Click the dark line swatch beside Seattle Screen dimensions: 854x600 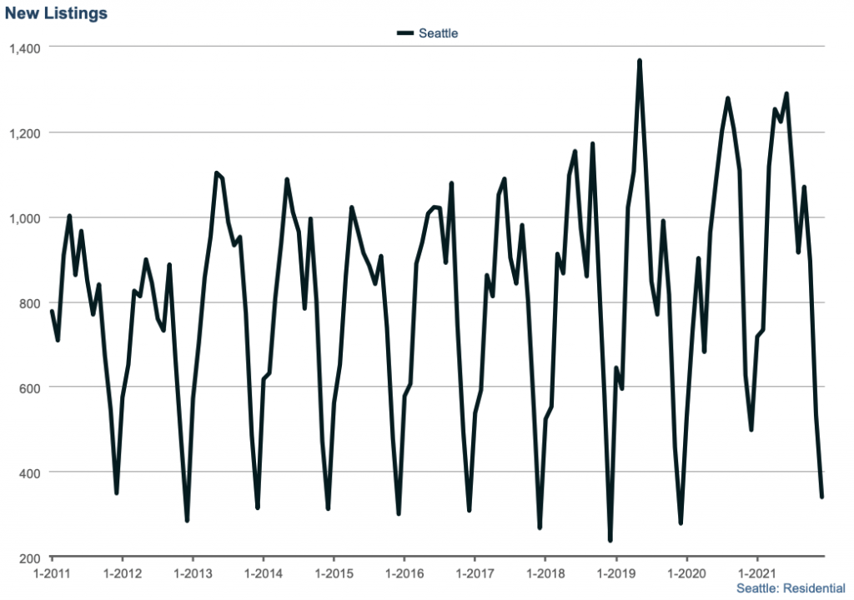(x=405, y=33)
